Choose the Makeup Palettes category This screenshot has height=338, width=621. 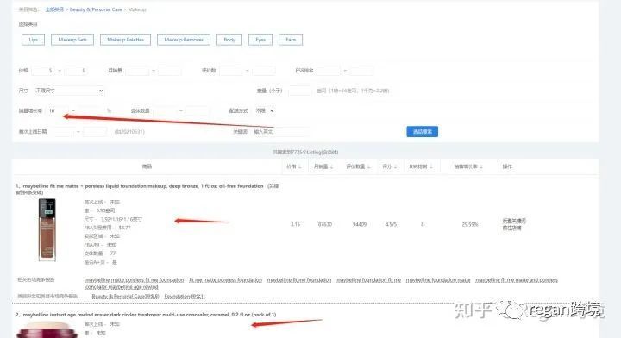coord(126,40)
